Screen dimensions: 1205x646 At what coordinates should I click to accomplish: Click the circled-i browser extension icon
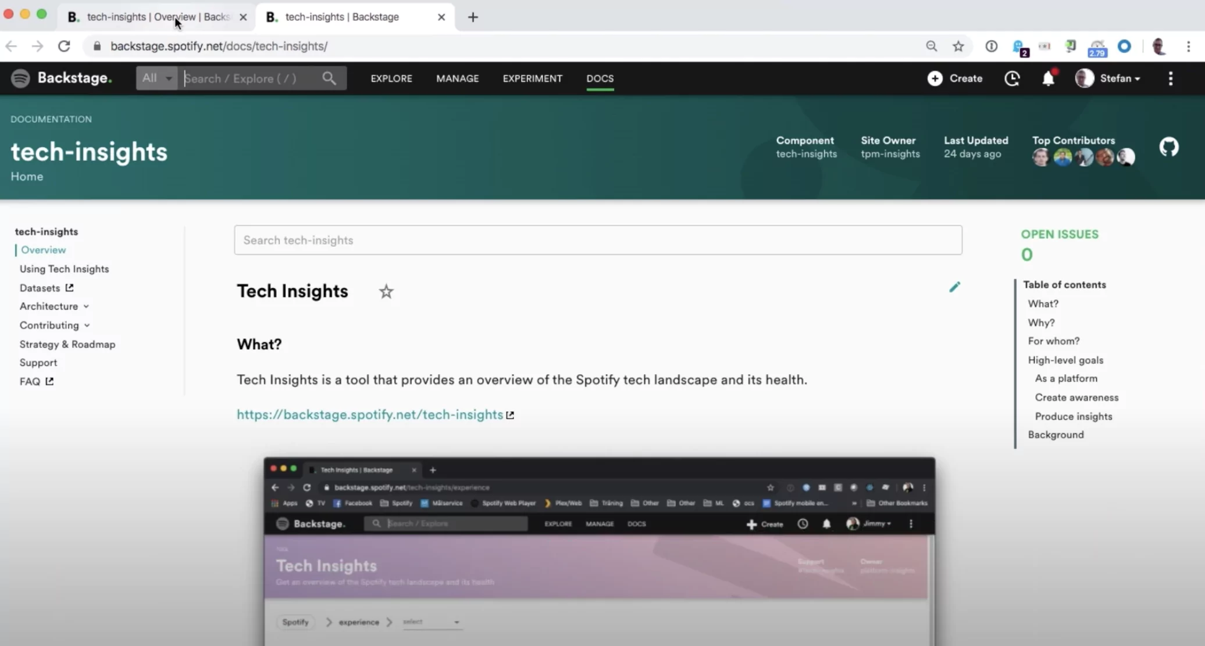[x=991, y=46]
